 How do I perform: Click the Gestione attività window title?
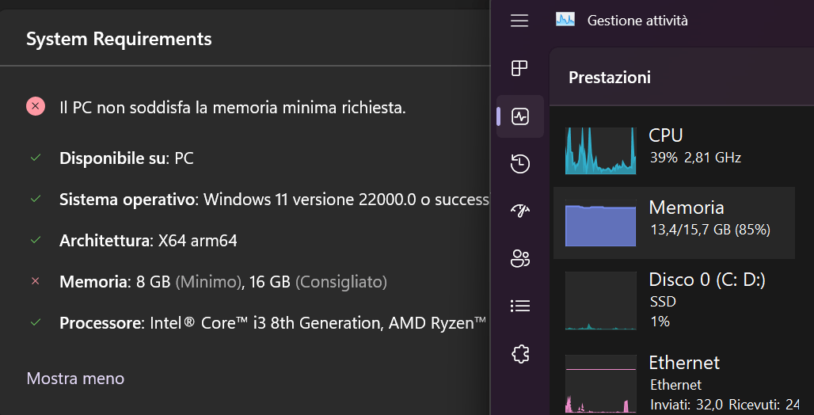pyautogui.click(x=637, y=21)
